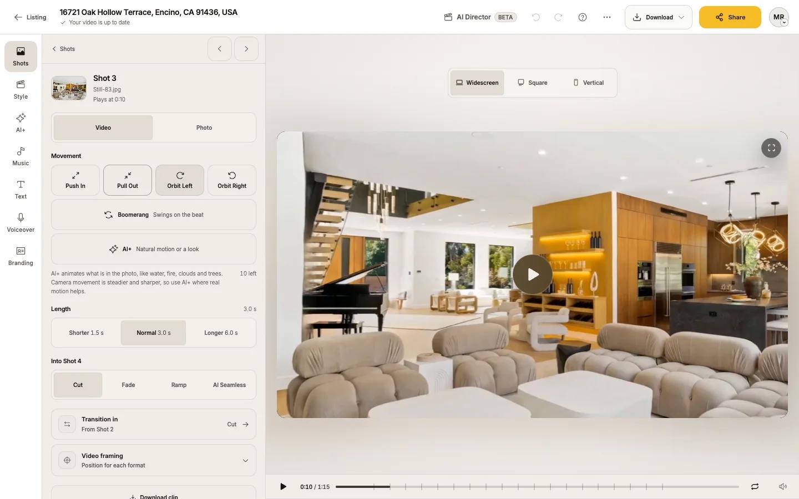799x499 pixels.
Task: Go to previous shot arrow
Action: click(220, 49)
